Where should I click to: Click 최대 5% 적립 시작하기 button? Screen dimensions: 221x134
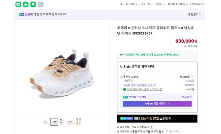(x=157, y=104)
